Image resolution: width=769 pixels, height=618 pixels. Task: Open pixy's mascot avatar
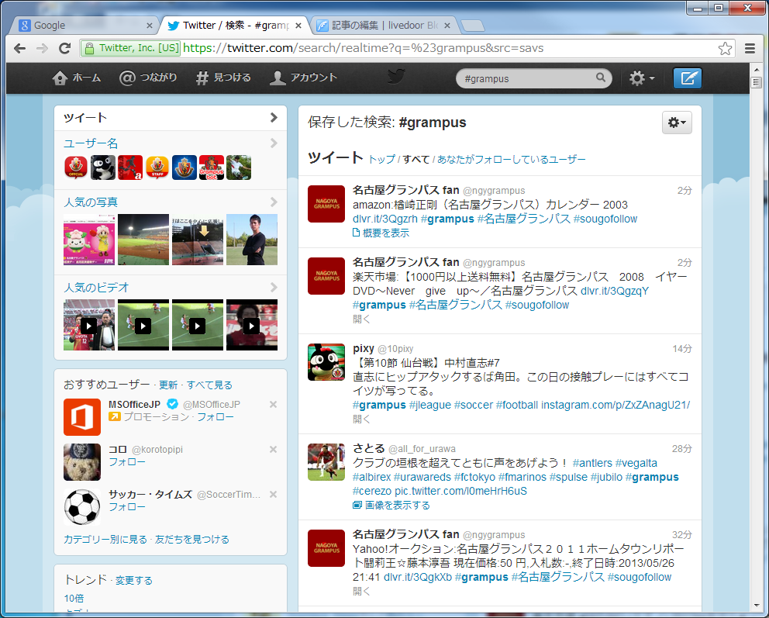(x=326, y=362)
